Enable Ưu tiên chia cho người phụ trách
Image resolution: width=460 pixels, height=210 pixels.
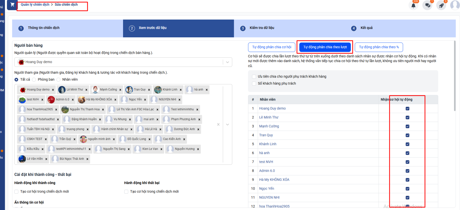[254, 77]
